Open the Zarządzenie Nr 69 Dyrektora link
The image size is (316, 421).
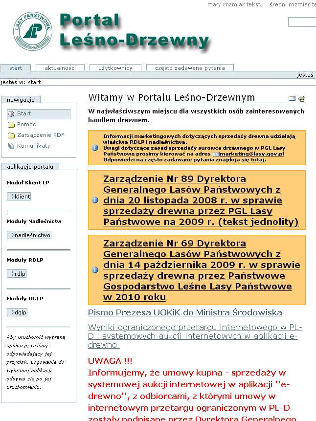[x=202, y=270]
